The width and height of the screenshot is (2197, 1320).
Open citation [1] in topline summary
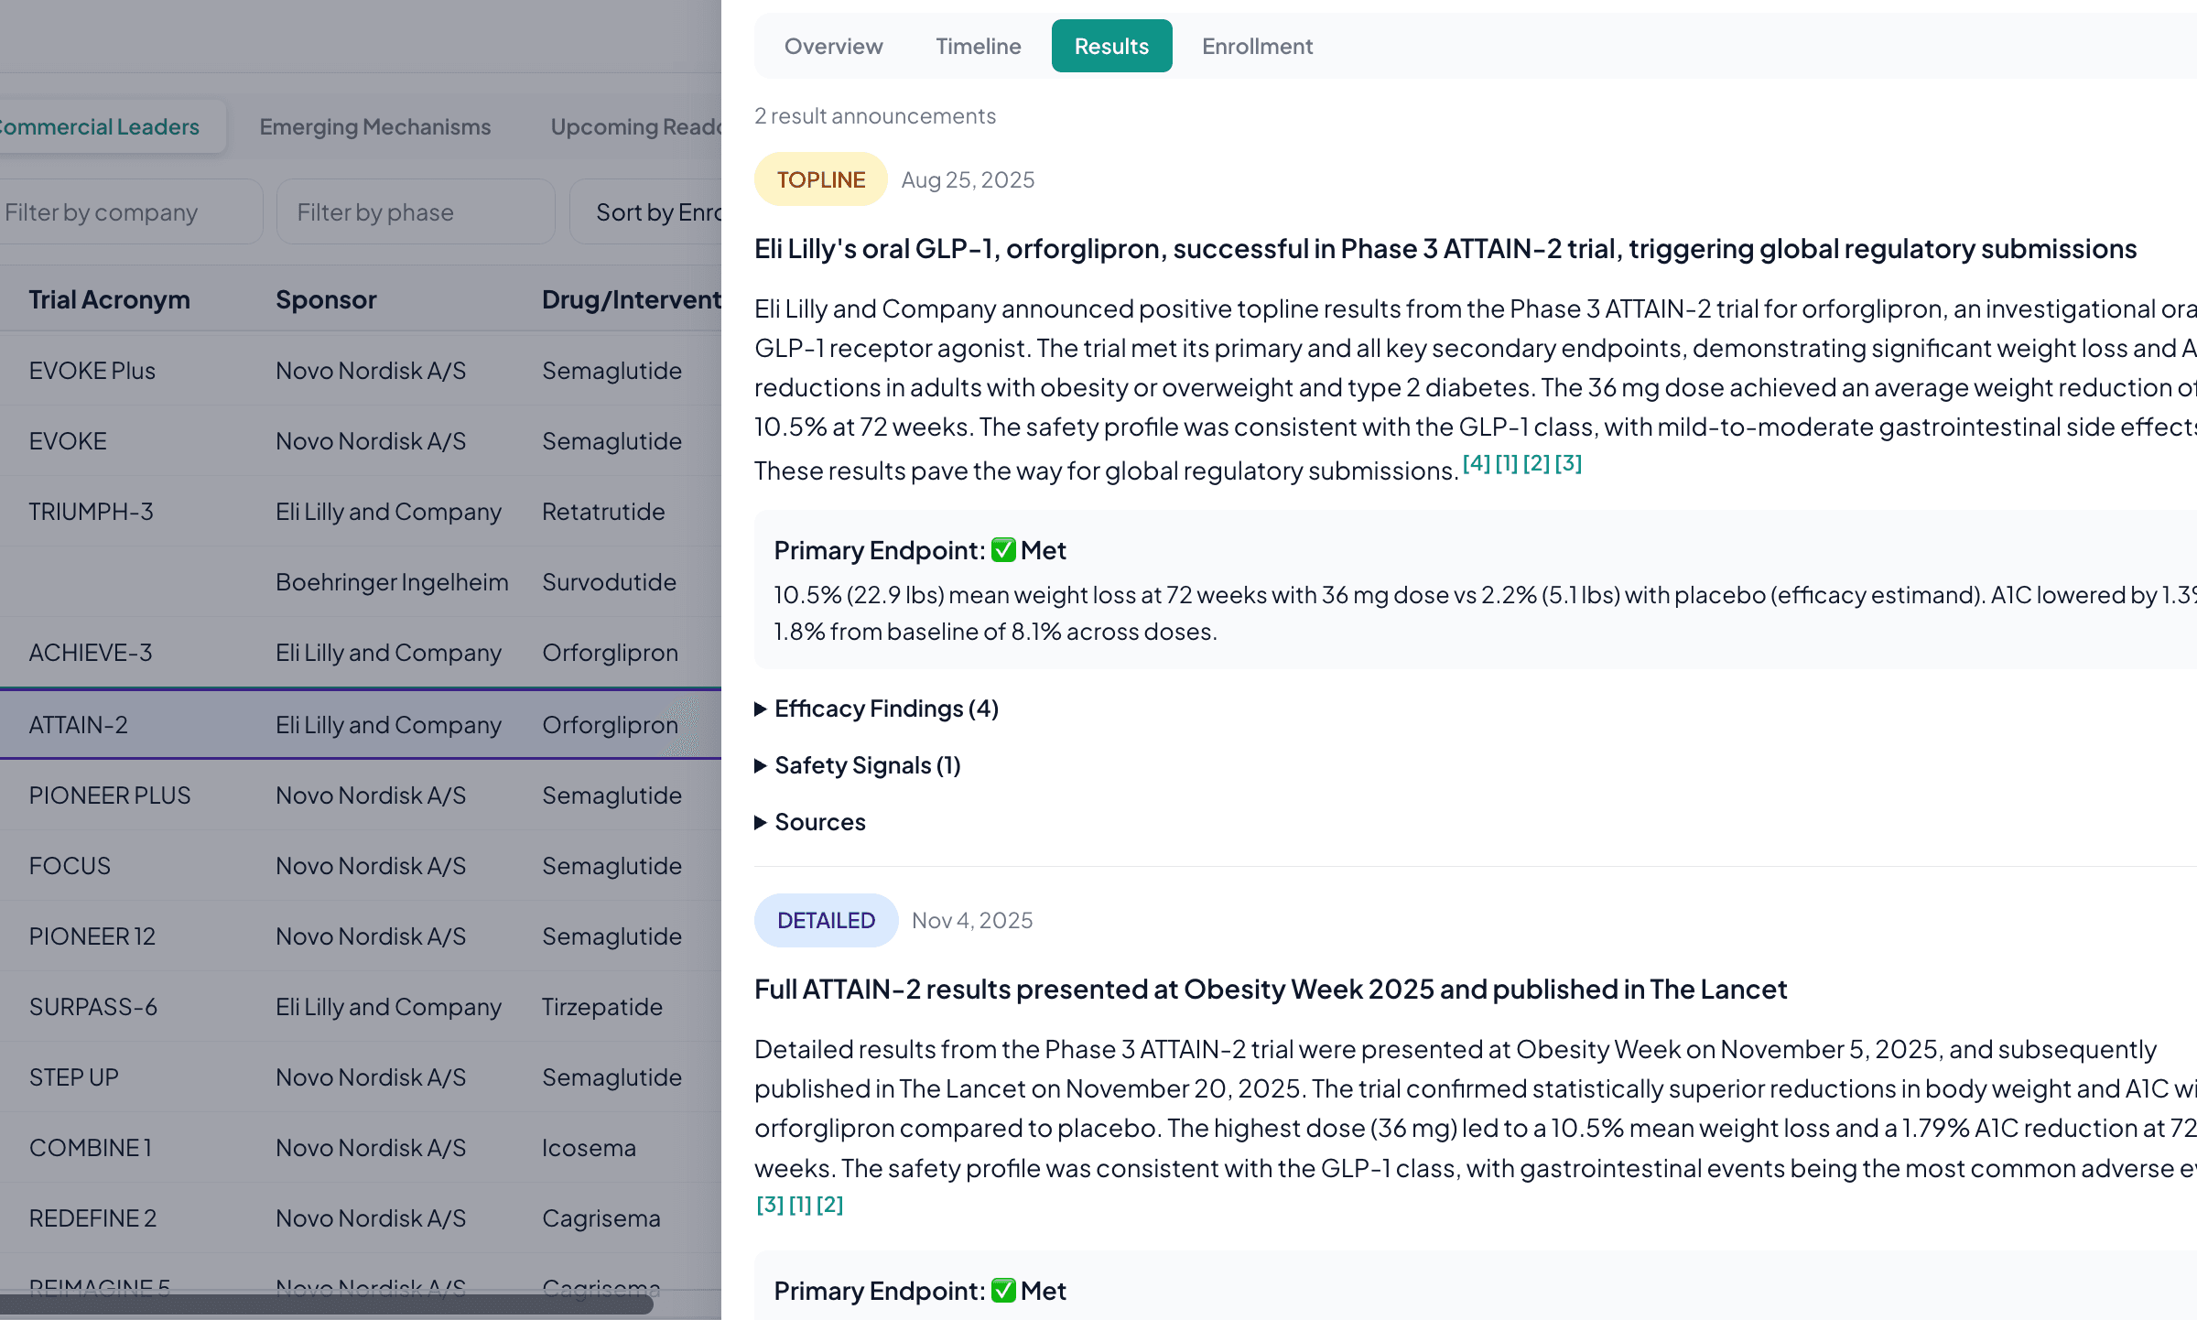pos(1506,463)
